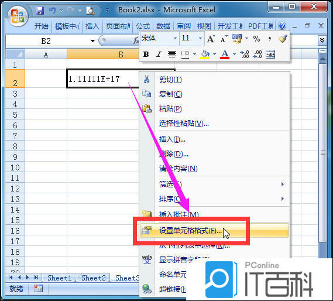Viewport: 333px width, 301px height.
Task: Expand the 筛选 submenu
Action: [283, 184]
